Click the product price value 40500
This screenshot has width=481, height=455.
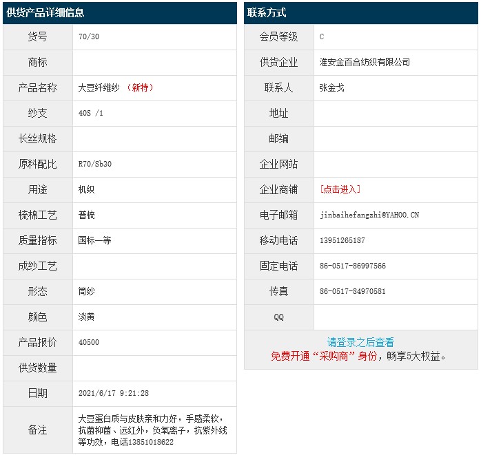pyautogui.click(x=89, y=342)
